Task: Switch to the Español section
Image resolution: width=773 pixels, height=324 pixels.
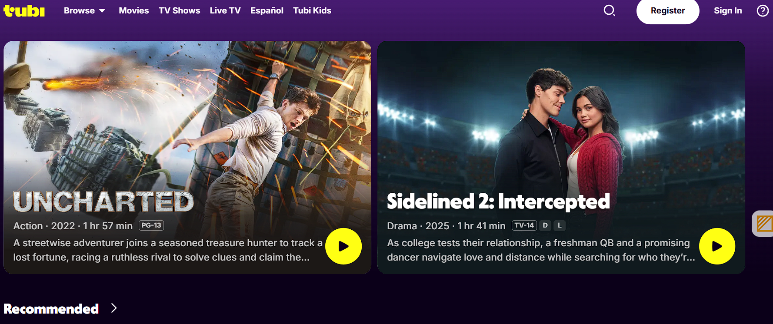Action: (267, 10)
